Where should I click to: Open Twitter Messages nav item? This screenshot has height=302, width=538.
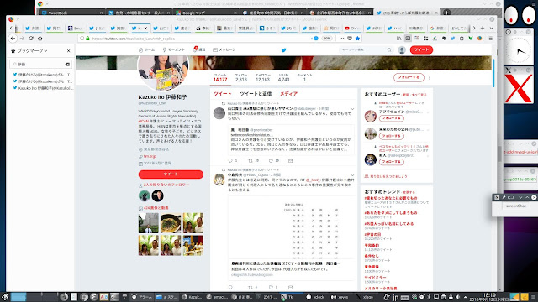point(224,50)
